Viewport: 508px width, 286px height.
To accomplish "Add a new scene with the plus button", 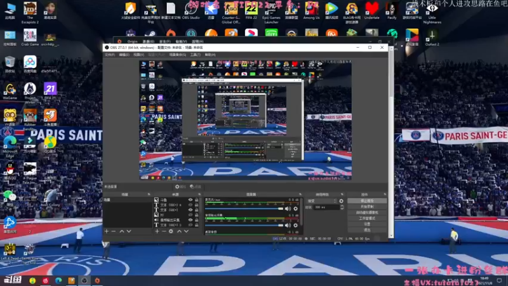I will [107, 231].
